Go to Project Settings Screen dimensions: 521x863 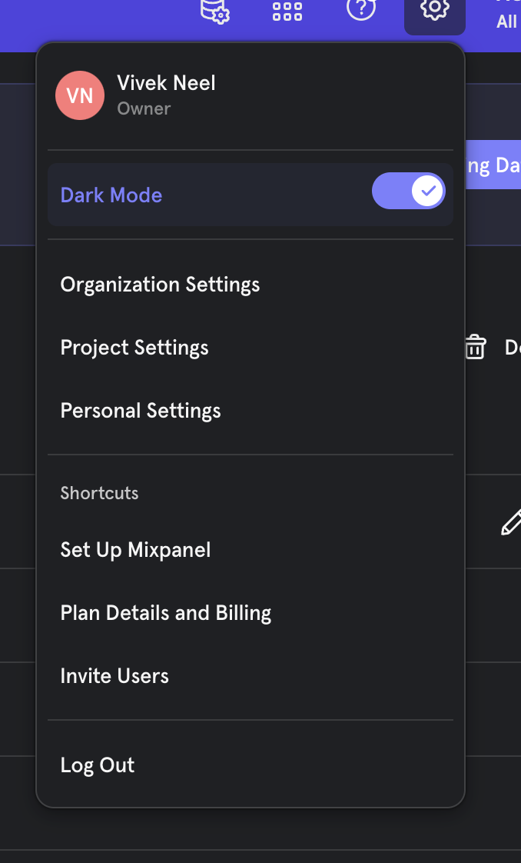tap(134, 348)
